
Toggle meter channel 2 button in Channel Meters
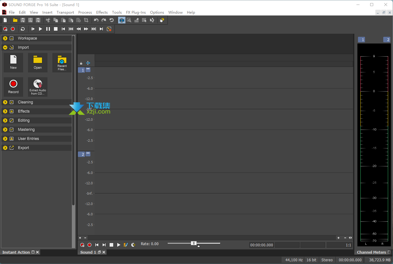387,40
